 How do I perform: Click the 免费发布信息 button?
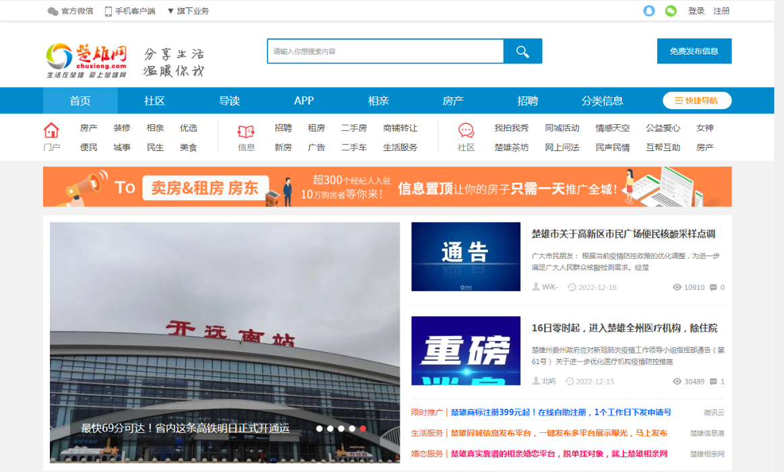[x=694, y=51]
